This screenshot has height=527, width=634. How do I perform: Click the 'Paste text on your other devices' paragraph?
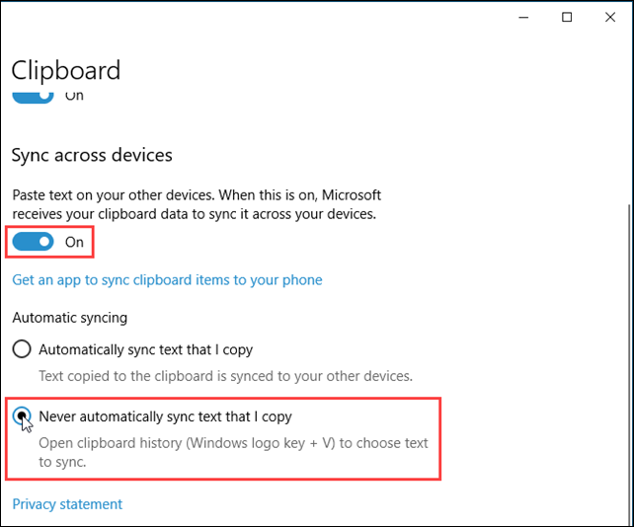197,204
